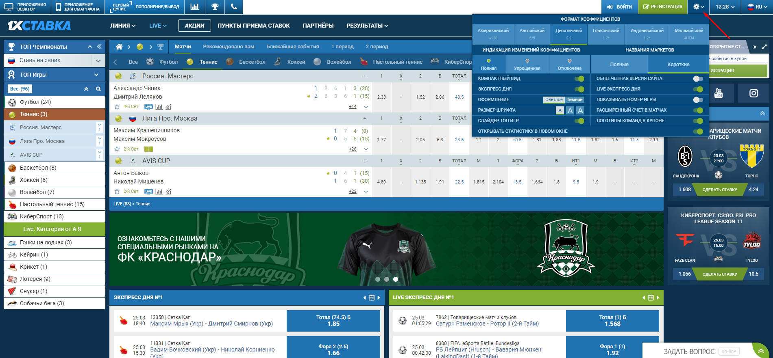The height and width of the screenshot is (358, 773).
Task: Open the Instagram social link
Action: click(x=753, y=93)
